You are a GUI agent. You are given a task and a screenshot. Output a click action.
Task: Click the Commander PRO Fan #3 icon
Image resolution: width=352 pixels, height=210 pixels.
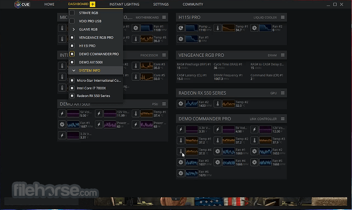coord(181,162)
